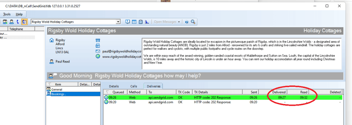Viewport: 352px width, 125px height.
Task: Open the Help menu
Action: (x=19, y=14)
